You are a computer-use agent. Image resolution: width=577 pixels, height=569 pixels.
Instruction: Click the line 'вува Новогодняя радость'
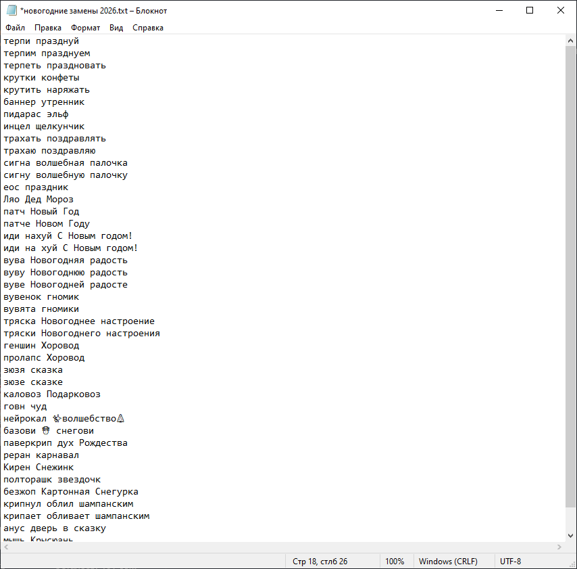click(66, 260)
